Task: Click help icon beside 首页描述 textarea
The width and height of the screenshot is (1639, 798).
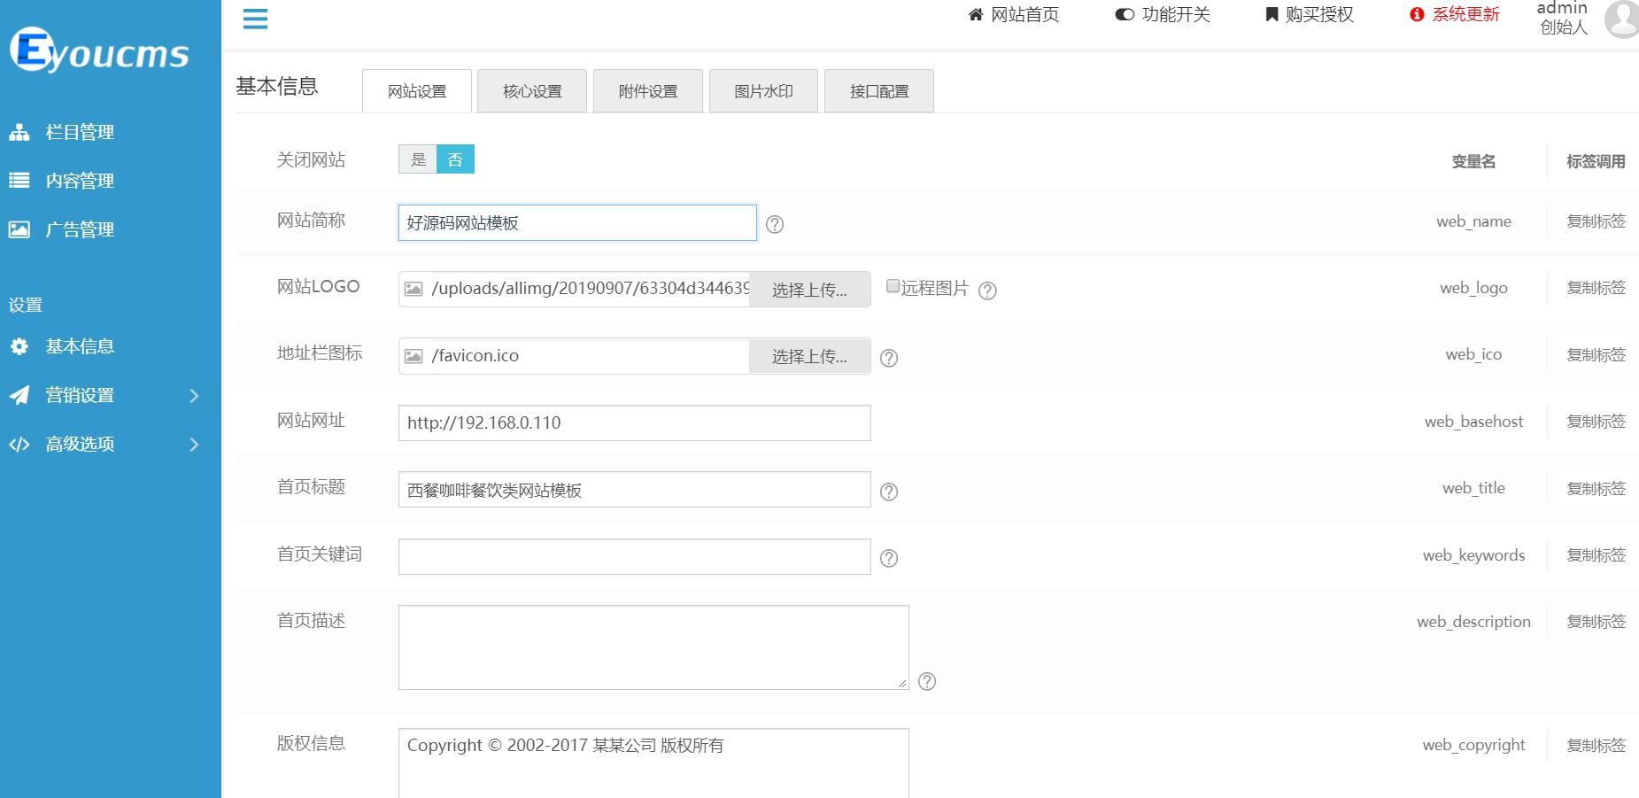Action: click(x=927, y=681)
